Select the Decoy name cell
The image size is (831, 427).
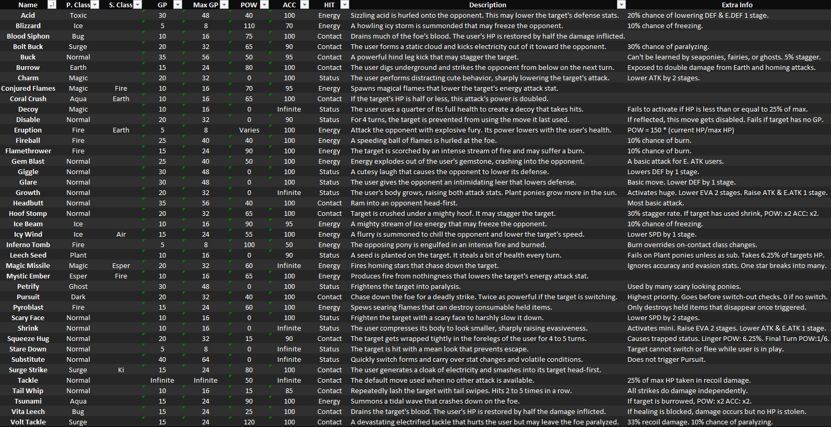pos(28,109)
